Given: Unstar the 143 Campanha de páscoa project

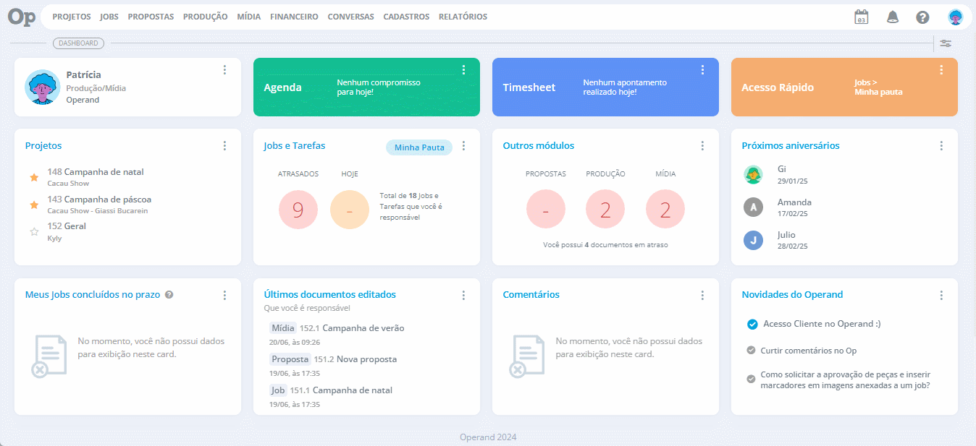Looking at the screenshot, I should (x=33, y=205).
